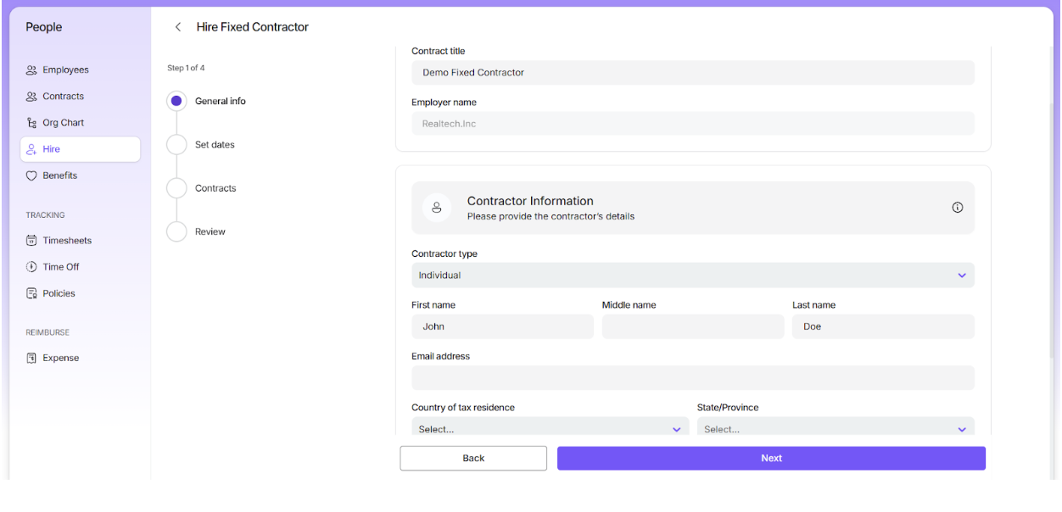Open Contracts in the People sidebar
The width and height of the screenshot is (1062, 512).
[63, 97]
